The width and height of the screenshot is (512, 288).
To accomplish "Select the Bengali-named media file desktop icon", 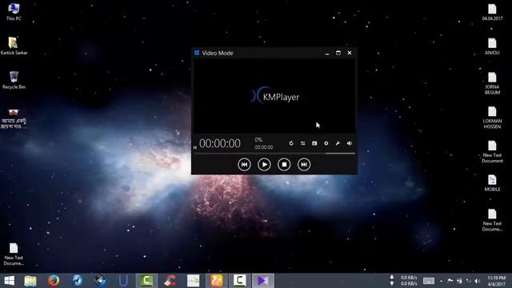I will [x=14, y=119].
